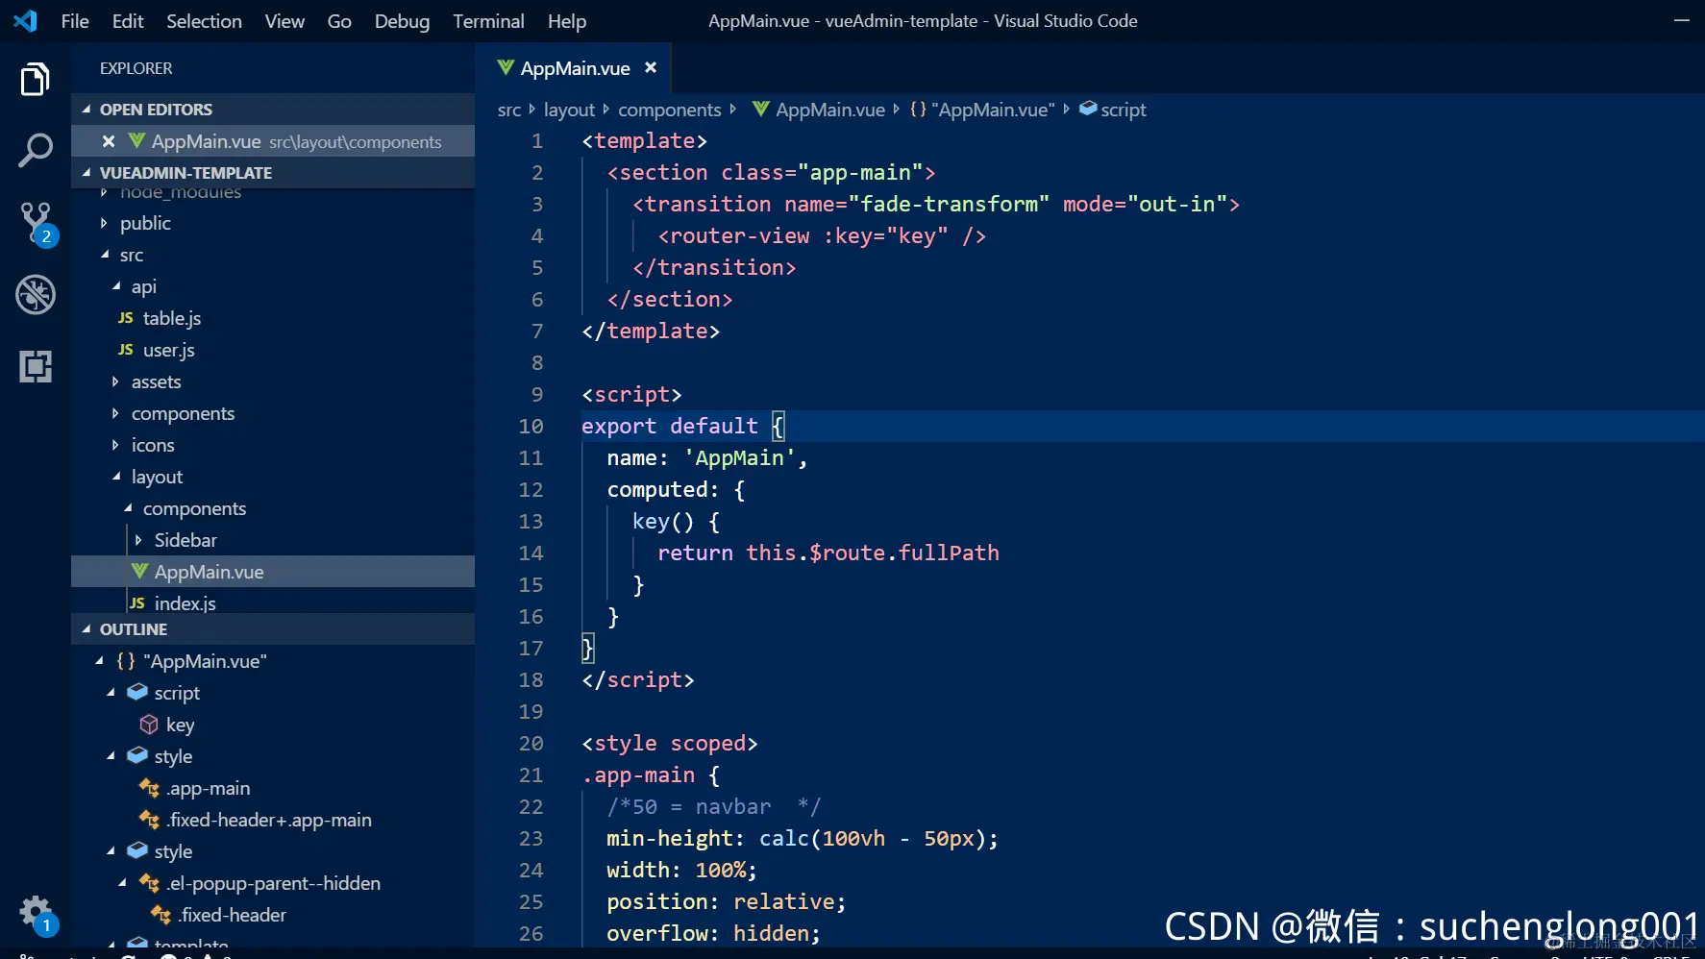1705x959 pixels.
Task: Click the .fixed-header+.app-main rule icon
Action: [149, 820]
